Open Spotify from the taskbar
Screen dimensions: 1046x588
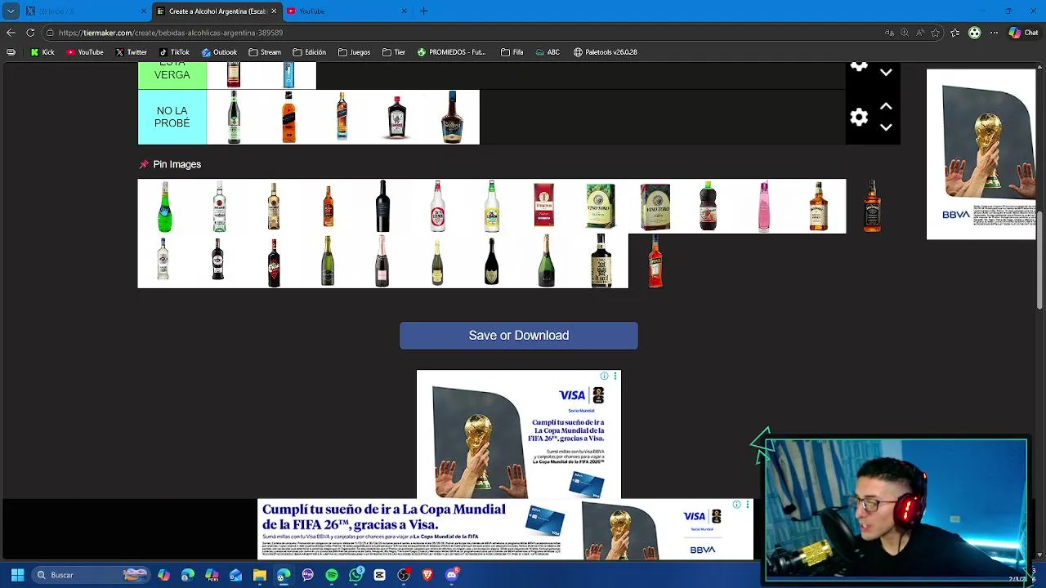tap(332, 575)
